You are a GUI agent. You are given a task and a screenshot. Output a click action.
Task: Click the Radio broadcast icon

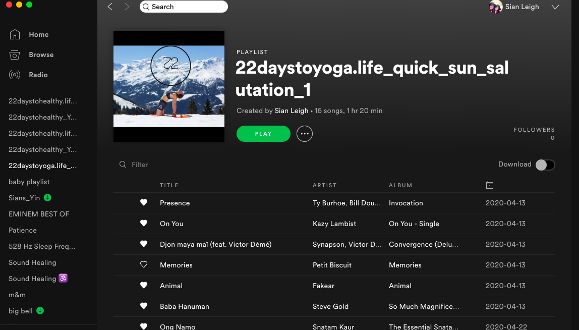[15, 75]
